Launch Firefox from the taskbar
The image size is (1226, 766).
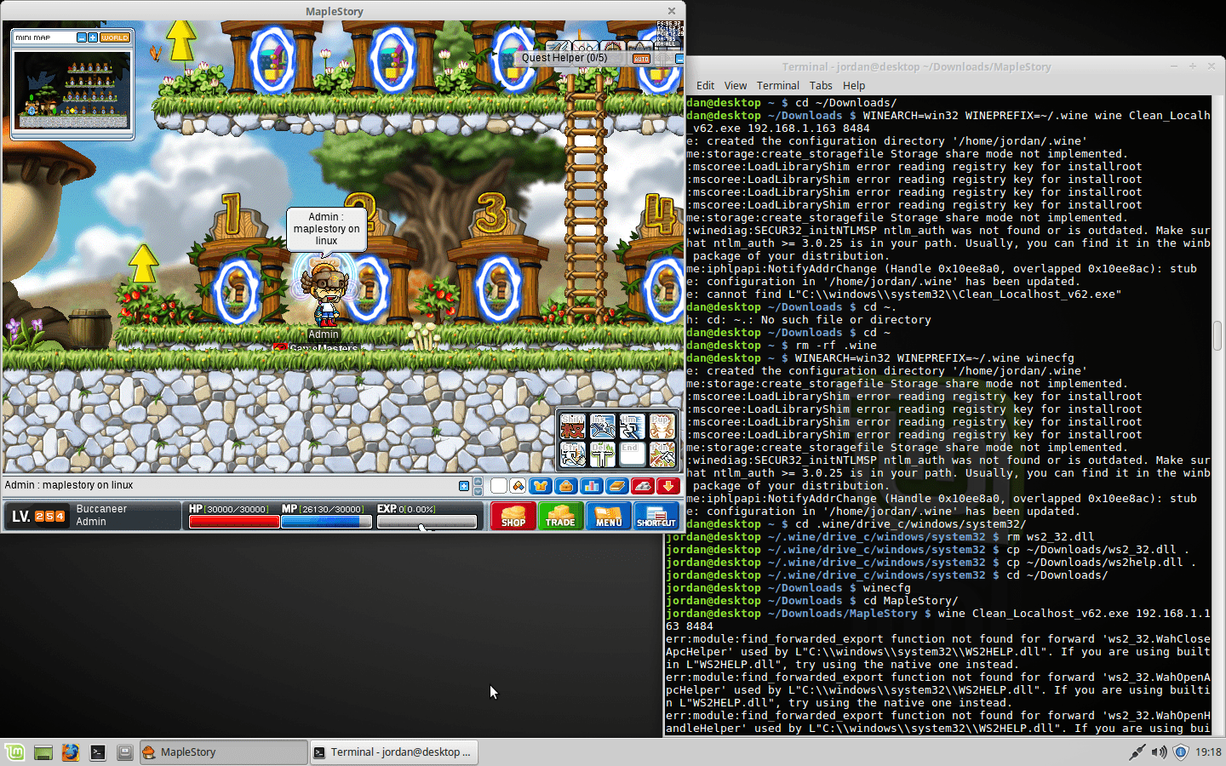pyautogui.click(x=71, y=752)
